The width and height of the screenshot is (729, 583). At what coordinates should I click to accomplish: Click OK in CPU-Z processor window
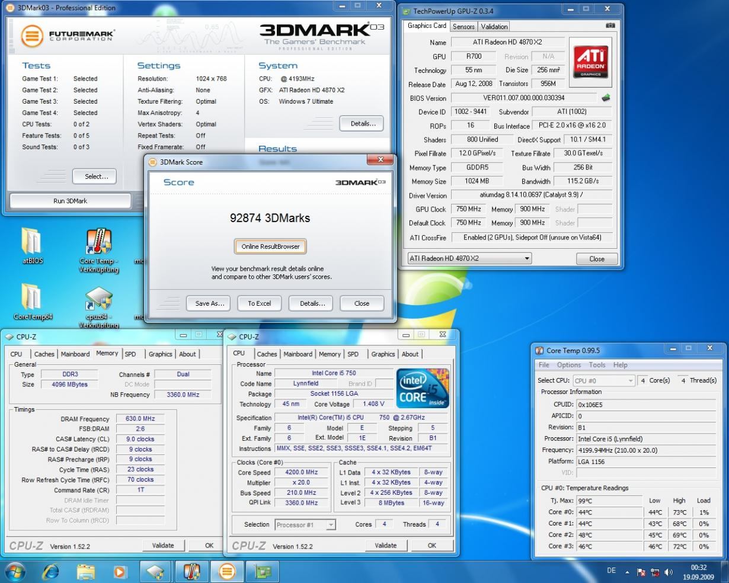click(432, 545)
